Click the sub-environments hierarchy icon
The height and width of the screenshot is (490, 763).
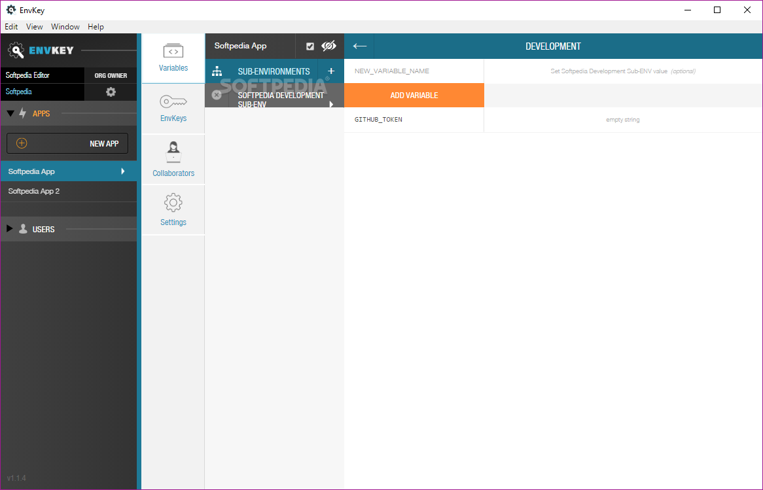tap(217, 71)
